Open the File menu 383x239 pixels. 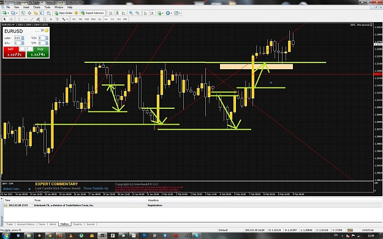pyautogui.click(x=8, y=7)
